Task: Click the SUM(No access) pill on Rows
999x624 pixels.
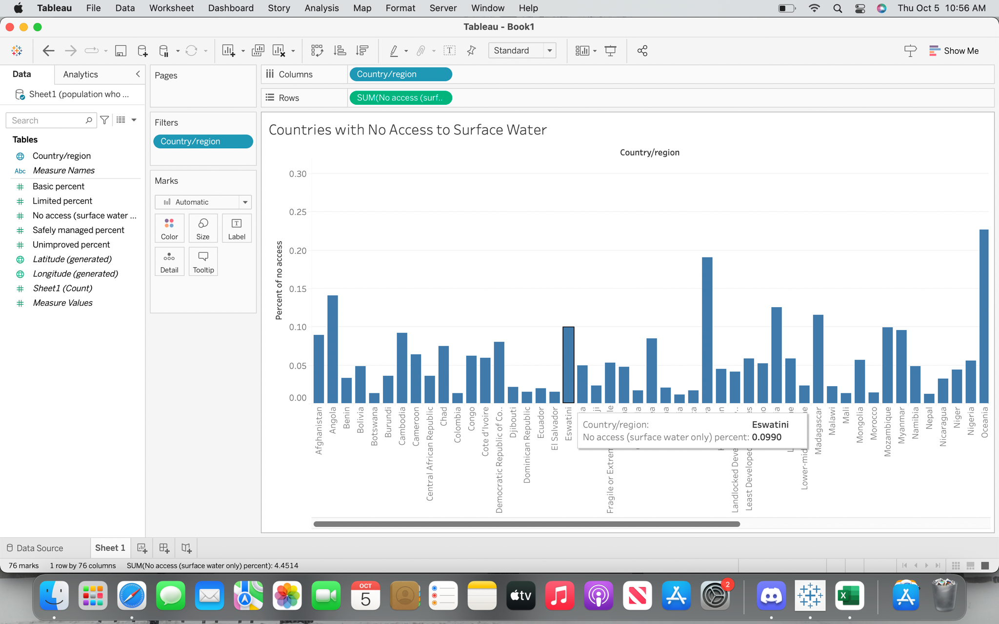Action: tap(400, 97)
